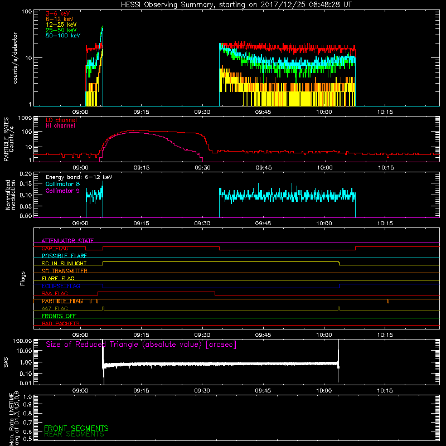The width and height of the screenshot is (446, 446).
Task: Click the PARTICLE RATES axis label
Action: pos(8,139)
